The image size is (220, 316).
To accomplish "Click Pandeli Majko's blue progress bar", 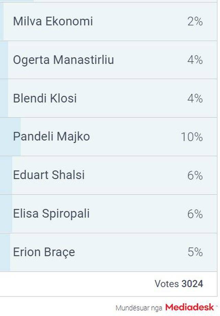I will click(x=10, y=137).
